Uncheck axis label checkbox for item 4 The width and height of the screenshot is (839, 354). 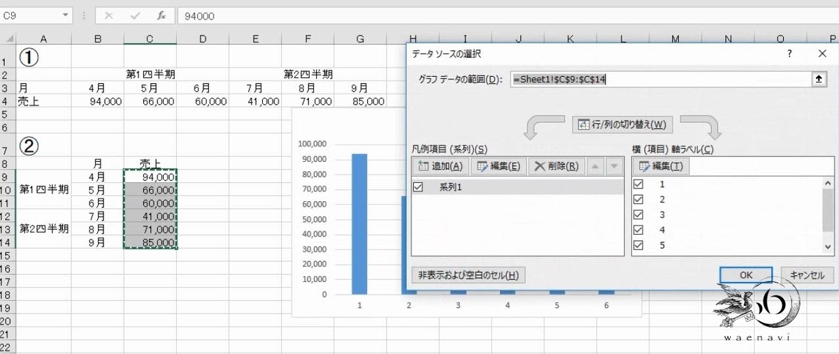[x=638, y=230]
